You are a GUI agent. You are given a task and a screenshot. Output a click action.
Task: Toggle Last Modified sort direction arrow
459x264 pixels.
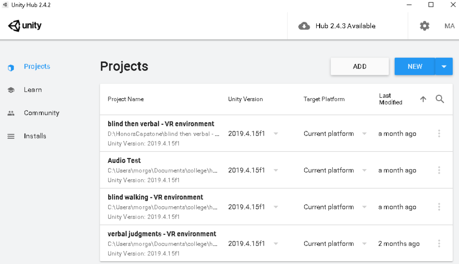pos(423,99)
